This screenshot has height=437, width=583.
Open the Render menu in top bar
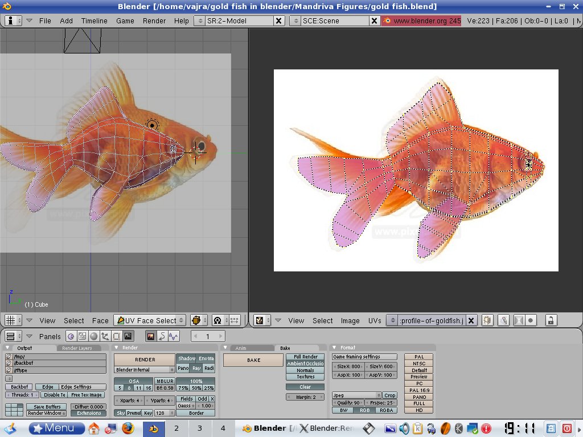(x=154, y=20)
